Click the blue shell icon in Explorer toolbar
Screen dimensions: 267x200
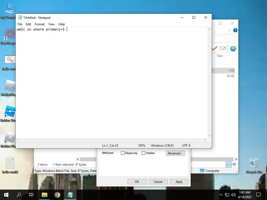(233, 48)
